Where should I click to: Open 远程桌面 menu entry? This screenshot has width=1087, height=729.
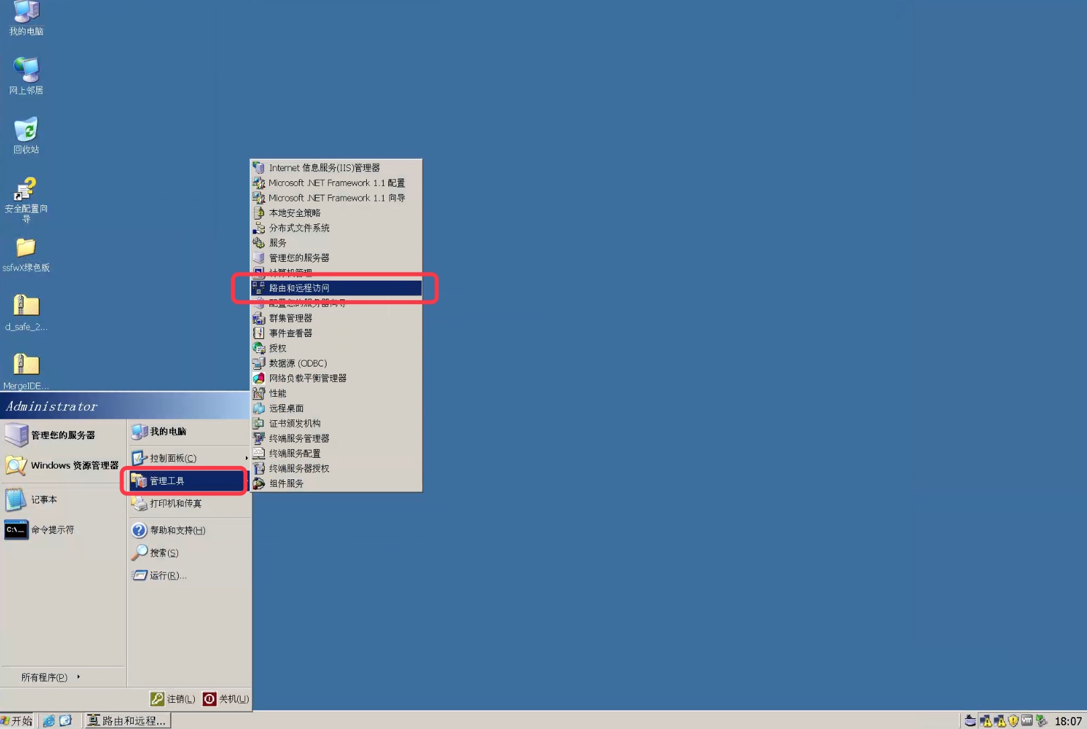pyautogui.click(x=336, y=408)
